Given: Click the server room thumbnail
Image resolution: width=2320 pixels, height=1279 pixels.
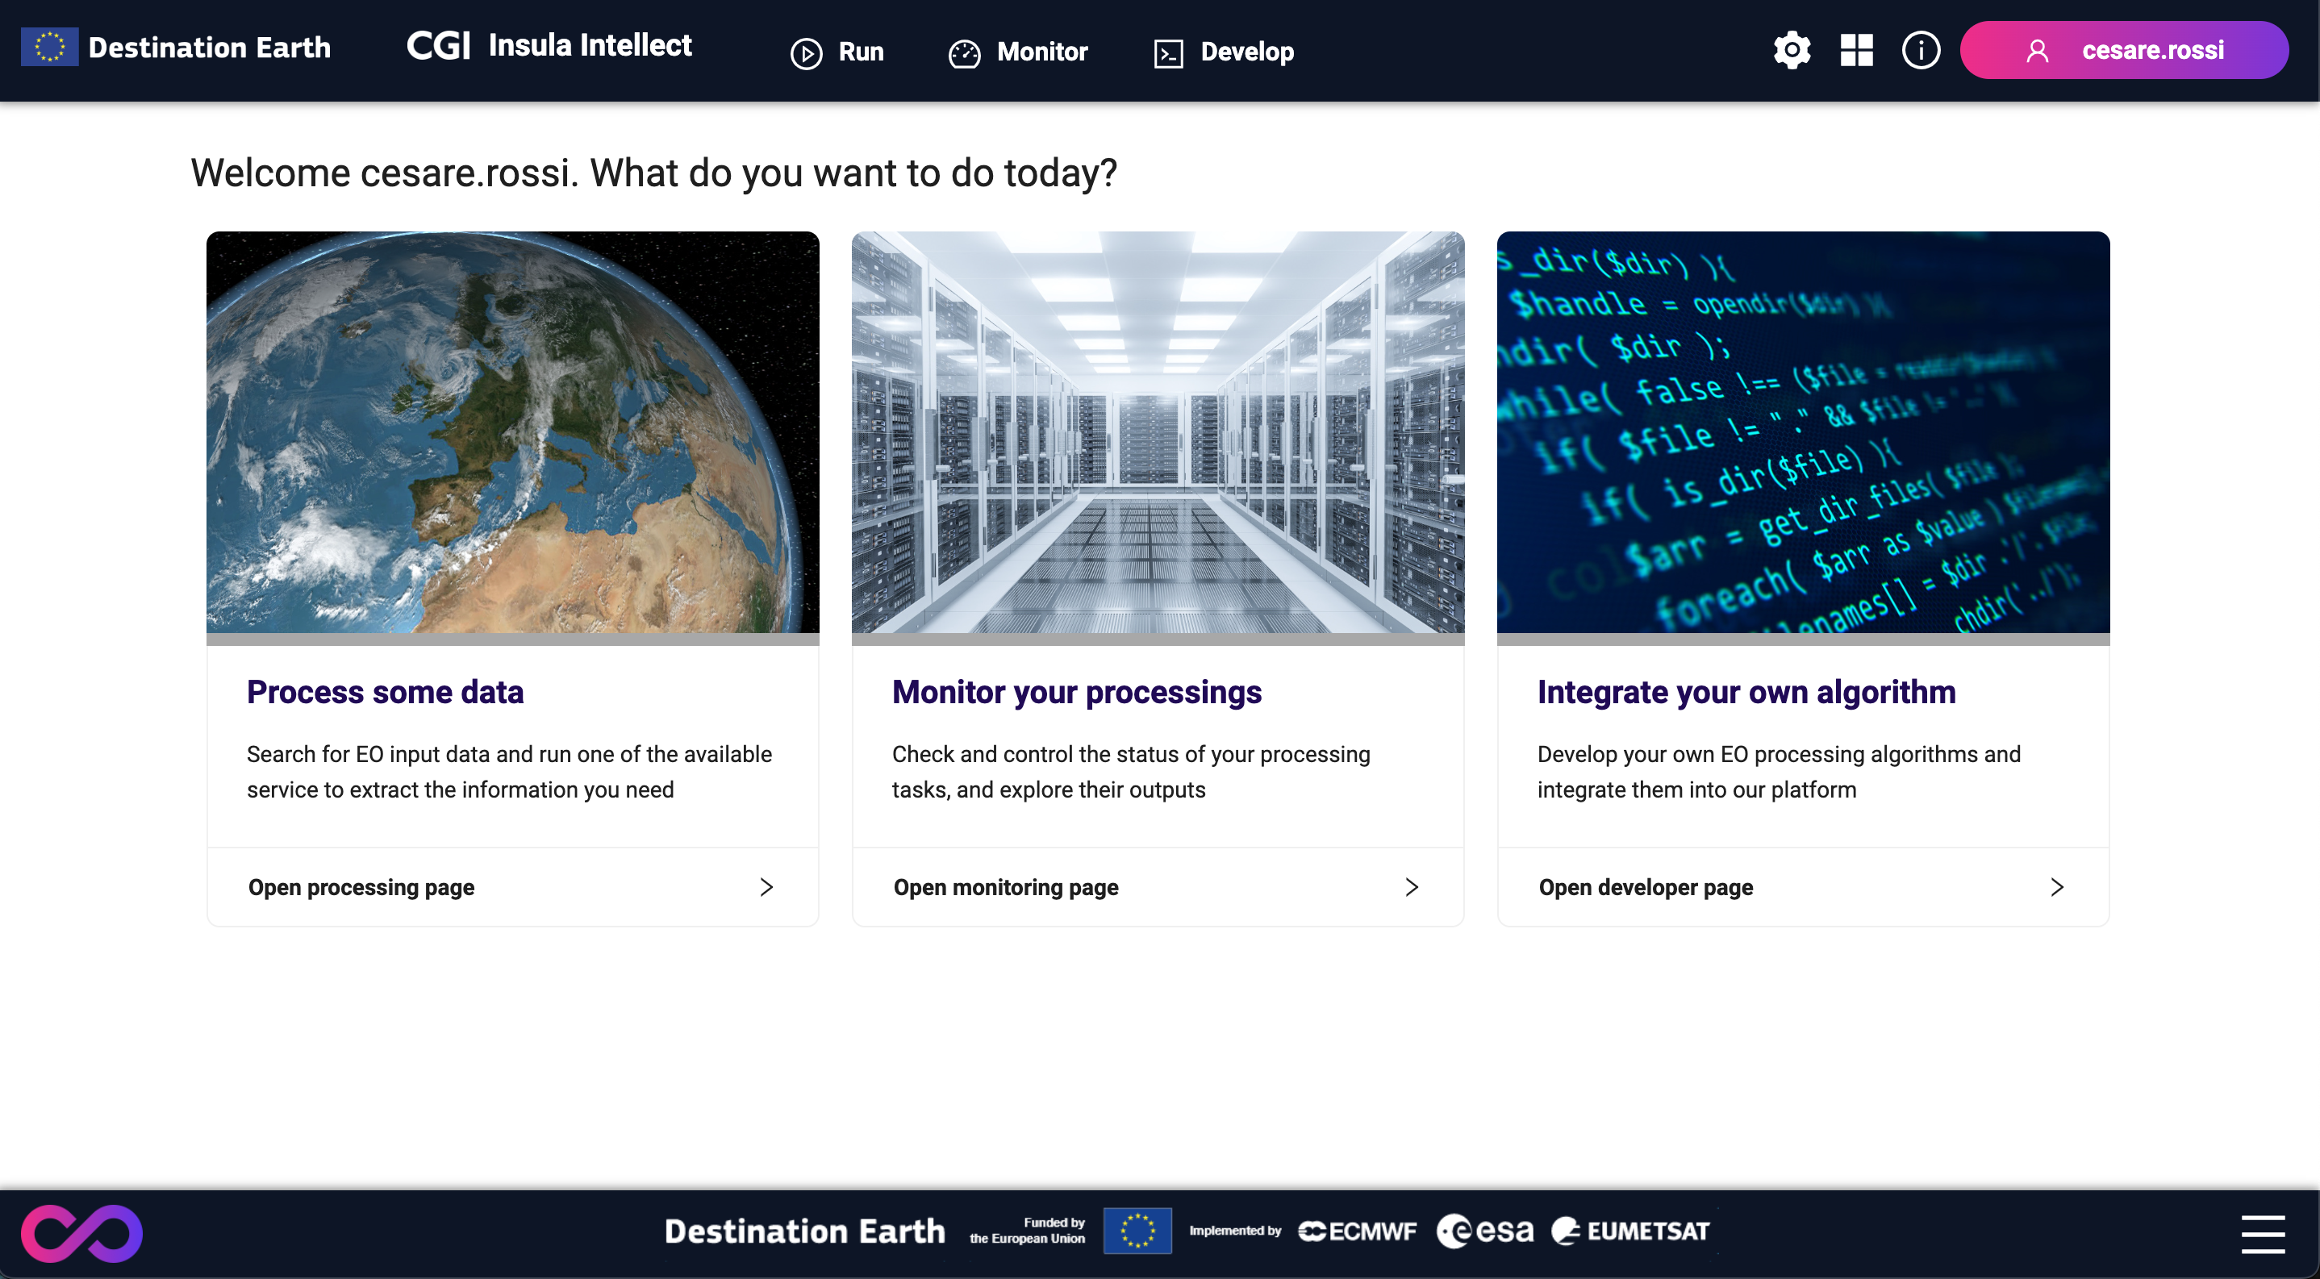Looking at the screenshot, I should (x=1158, y=432).
